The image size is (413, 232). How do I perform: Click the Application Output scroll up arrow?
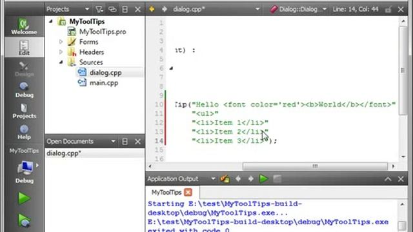pyautogui.click(x=402, y=204)
